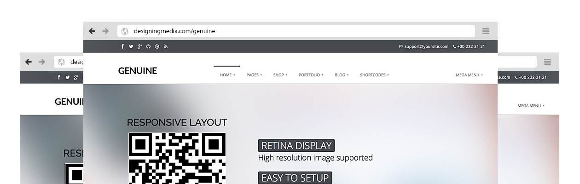Open Facebook icon in left background window
Image resolution: width=580 pixels, height=184 pixels.
click(59, 77)
